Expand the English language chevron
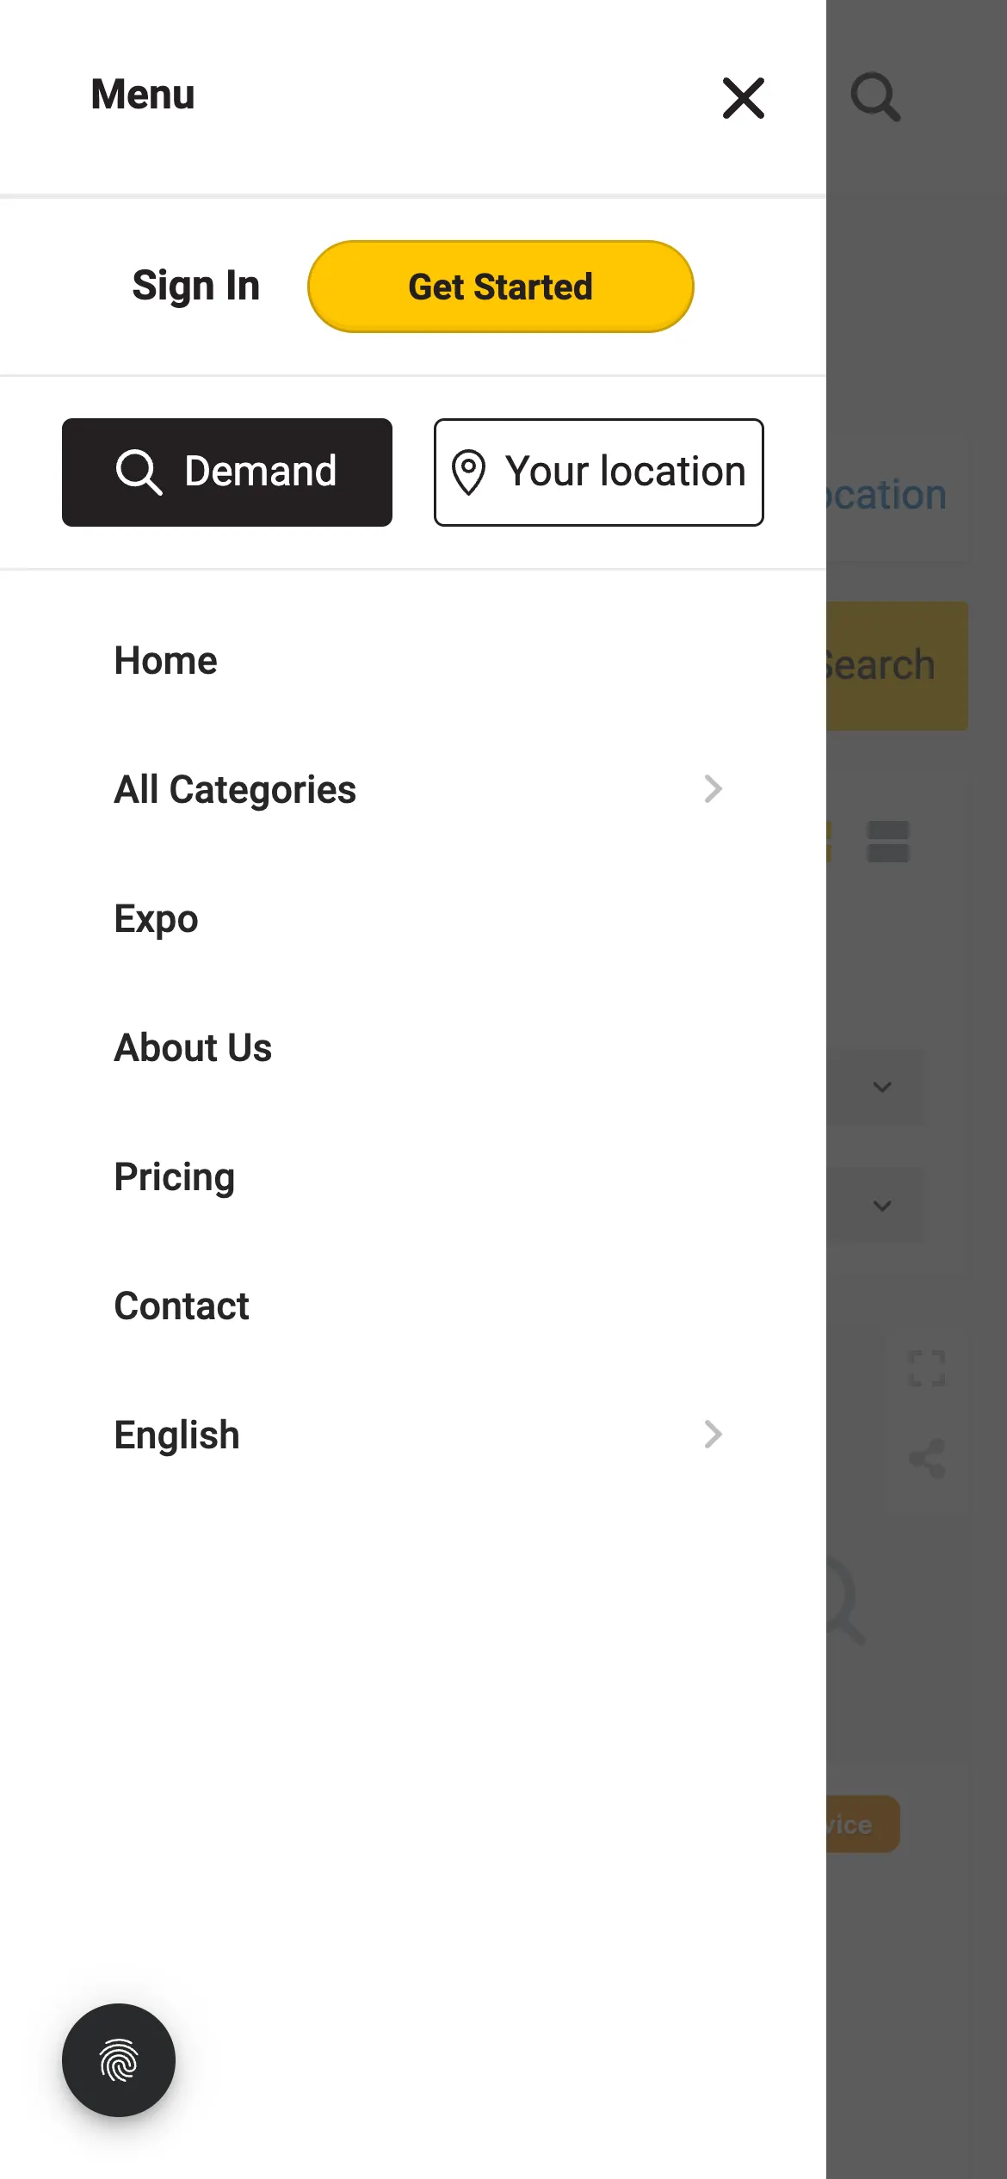 pos(713,1435)
